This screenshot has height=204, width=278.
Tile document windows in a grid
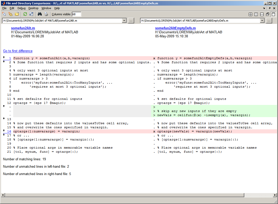(x=250, y=14)
